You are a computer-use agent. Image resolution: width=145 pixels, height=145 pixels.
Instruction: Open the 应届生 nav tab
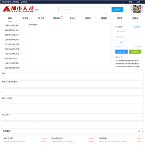point(88,19)
